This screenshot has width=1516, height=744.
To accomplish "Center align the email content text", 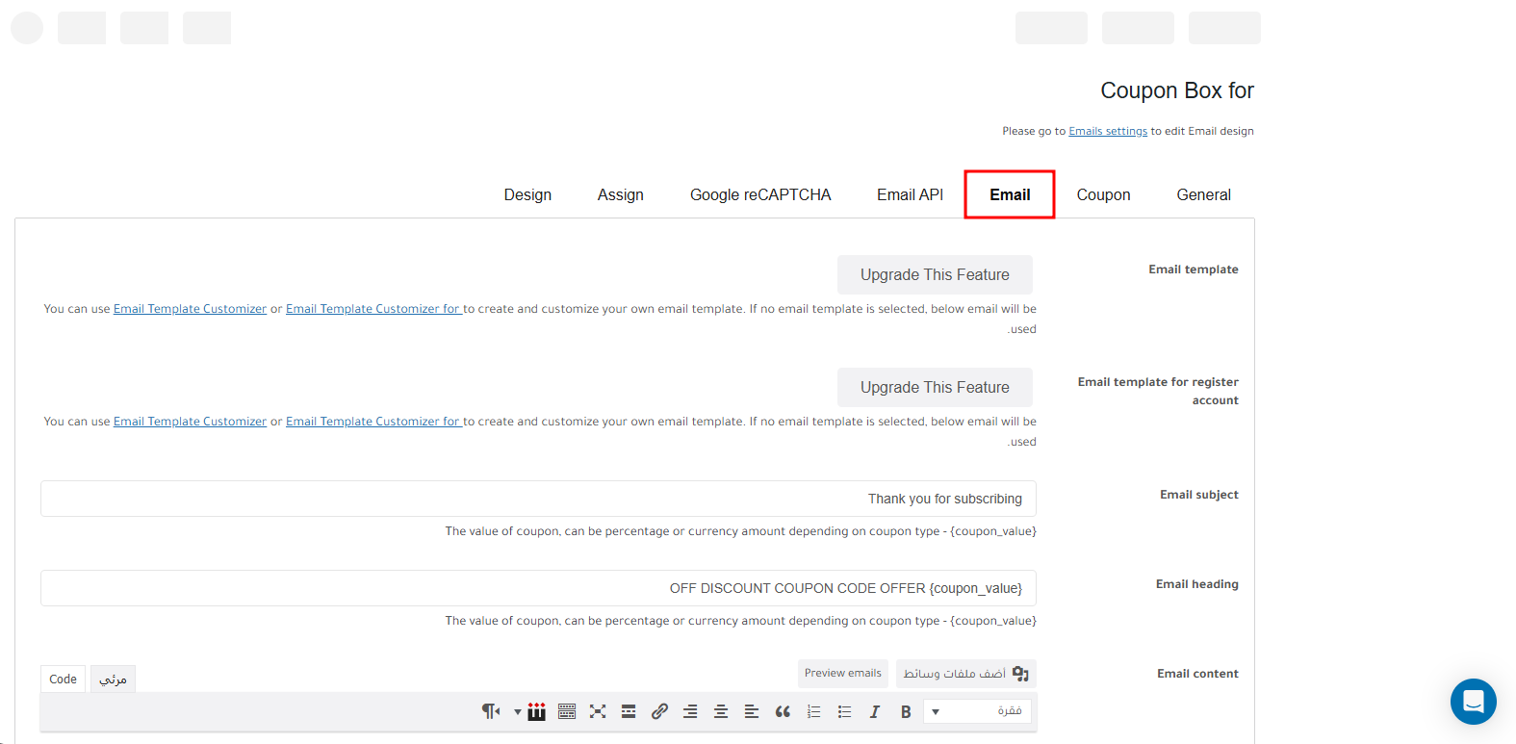I will point(721,711).
